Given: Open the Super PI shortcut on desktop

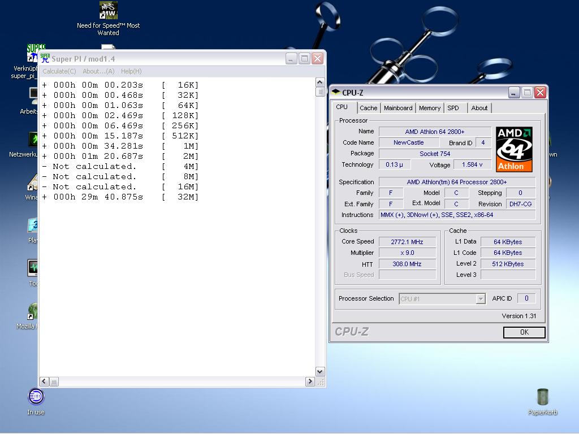Looking at the screenshot, I should [x=32, y=53].
